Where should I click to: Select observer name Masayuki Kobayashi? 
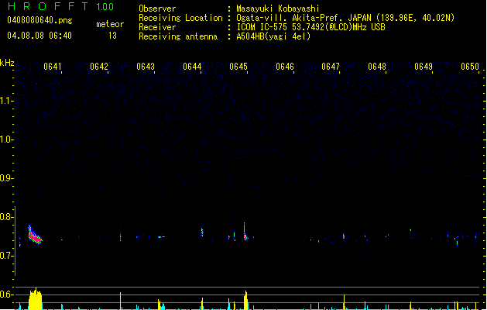click(x=278, y=9)
